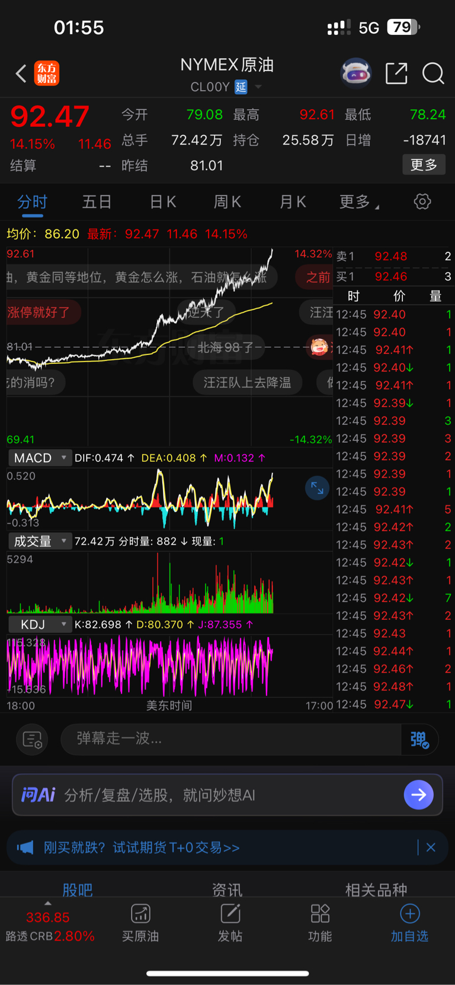Send AI query with arrow button
The image size is (455, 985).
[418, 795]
